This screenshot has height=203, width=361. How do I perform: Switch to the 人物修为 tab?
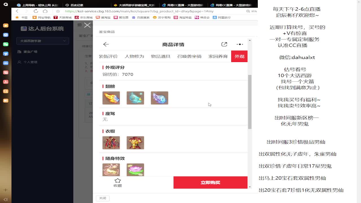pyautogui.click(x=135, y=56)
